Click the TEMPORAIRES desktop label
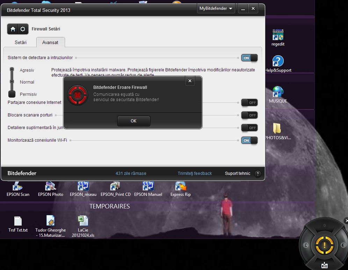Viewport: 348px width, 270px height. coord(110,206)
